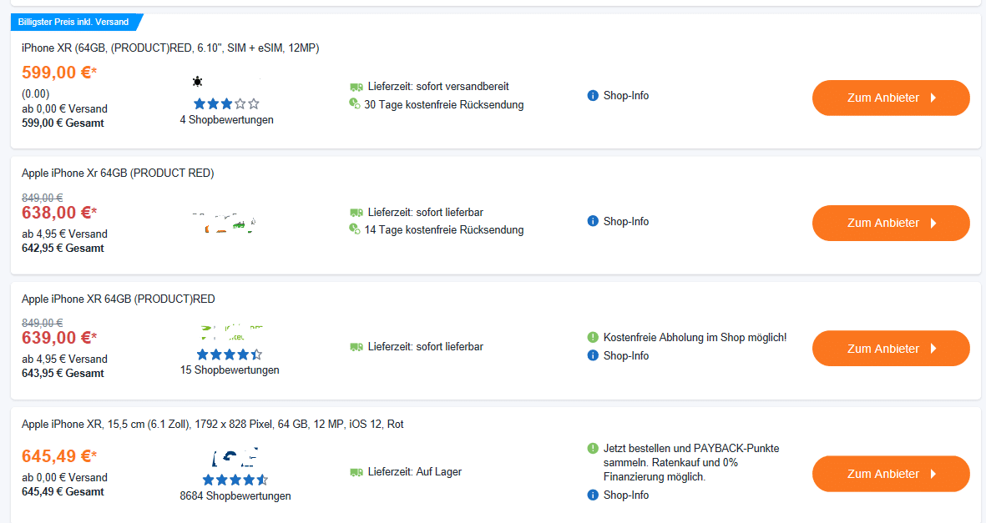
Task: Click title 'iPhone XR (64GB, (PRODUCT)RED, 6.10", SIM + eSIM, 12MP)'
Action: click(x=170, y=48)
